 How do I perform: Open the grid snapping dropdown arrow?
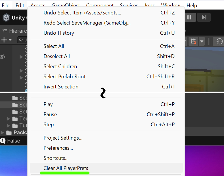[x=202, y=41]
